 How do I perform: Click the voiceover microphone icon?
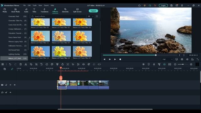pyautogui.click(x=154, y=64)
